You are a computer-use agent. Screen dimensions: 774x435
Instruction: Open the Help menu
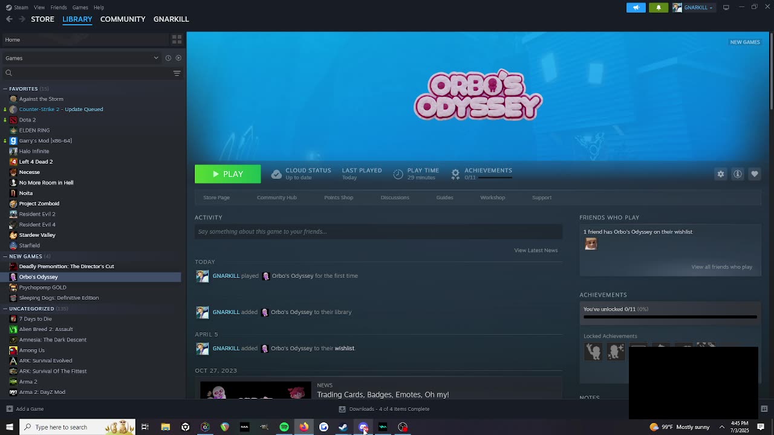click(99, 7)
